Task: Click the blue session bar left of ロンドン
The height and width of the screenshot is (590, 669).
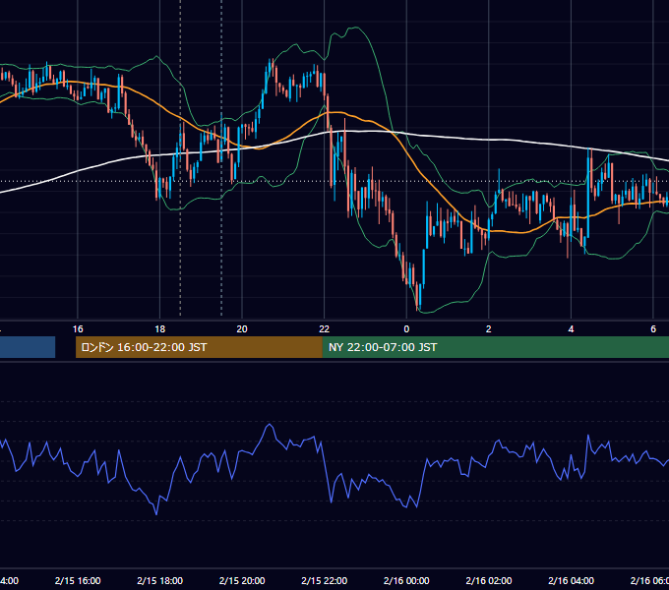Action: [x=28, y=347]
